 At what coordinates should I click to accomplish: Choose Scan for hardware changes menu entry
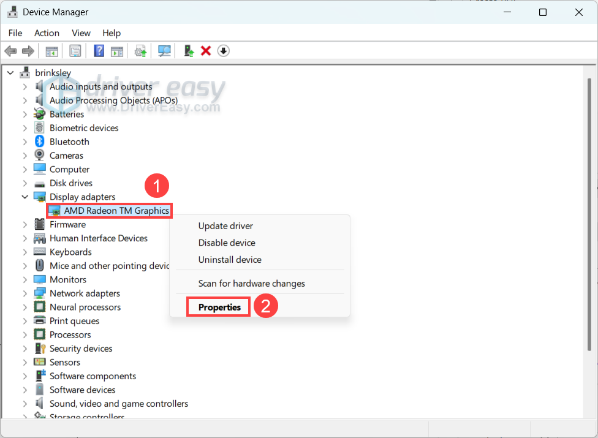[251, 283]
